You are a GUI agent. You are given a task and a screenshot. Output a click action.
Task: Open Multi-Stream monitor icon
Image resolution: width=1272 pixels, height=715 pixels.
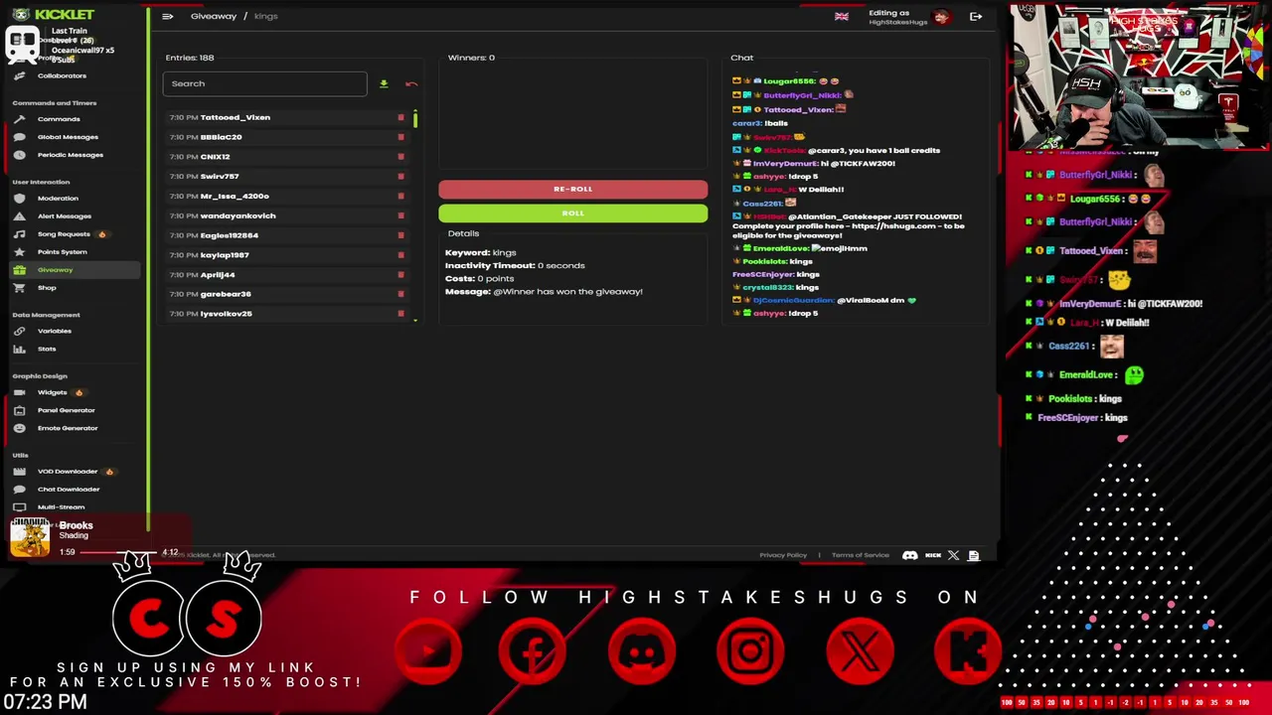[20, 507]
